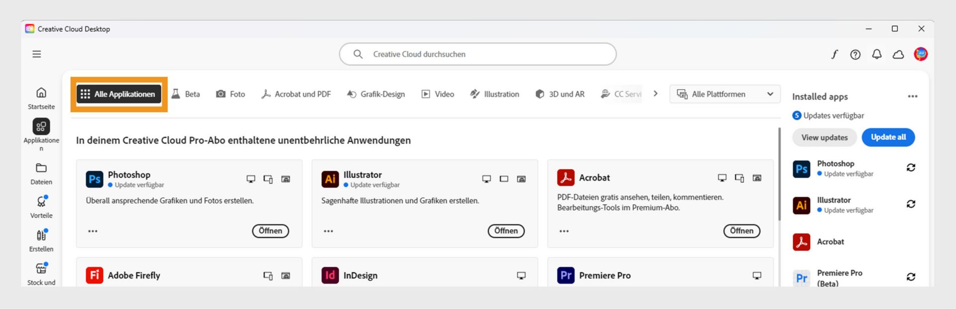Open Acrobat card more options (...)
The image size is (956, 309).
point(564,231)
